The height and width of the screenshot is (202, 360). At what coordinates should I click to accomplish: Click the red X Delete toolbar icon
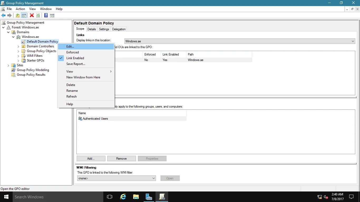coord(32,15)
